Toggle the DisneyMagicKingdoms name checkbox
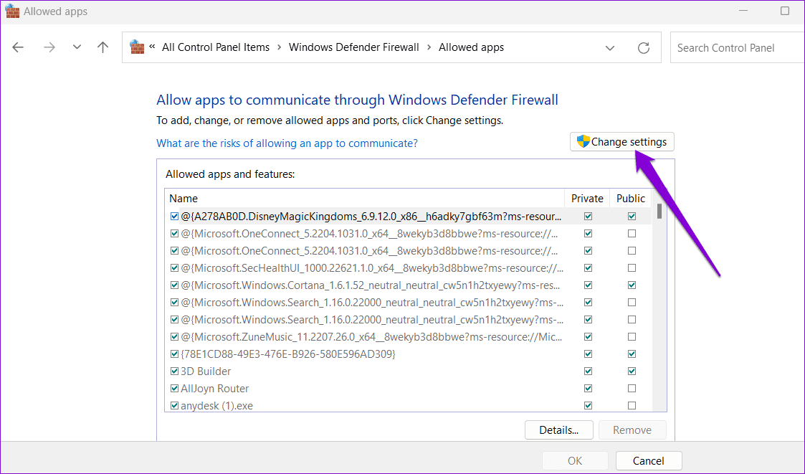The height and width of the screenshot is (474, 805). pyautogui.click(x=175, y=216)
